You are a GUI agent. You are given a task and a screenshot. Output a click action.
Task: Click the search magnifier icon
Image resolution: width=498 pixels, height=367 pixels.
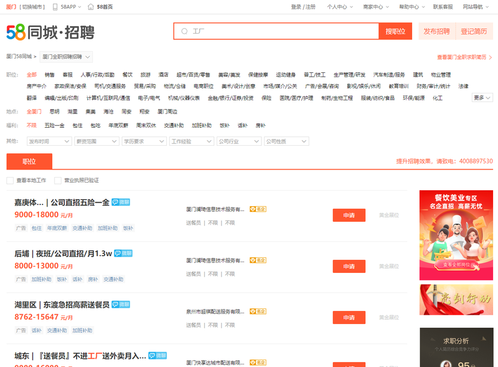[x=184, y=31]
